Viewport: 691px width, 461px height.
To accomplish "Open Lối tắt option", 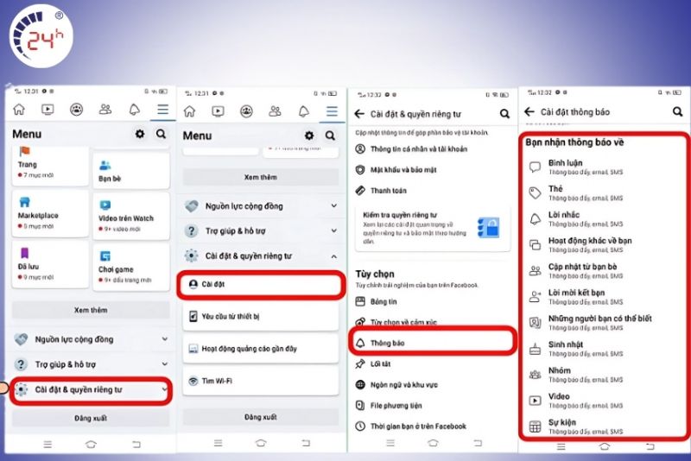I will point(432,363).
